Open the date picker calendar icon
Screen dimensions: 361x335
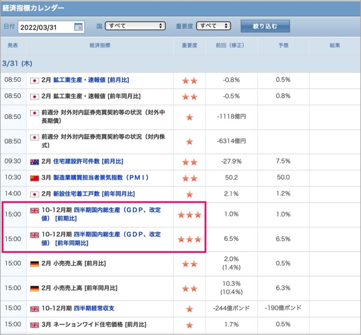[x=78, y=27]
